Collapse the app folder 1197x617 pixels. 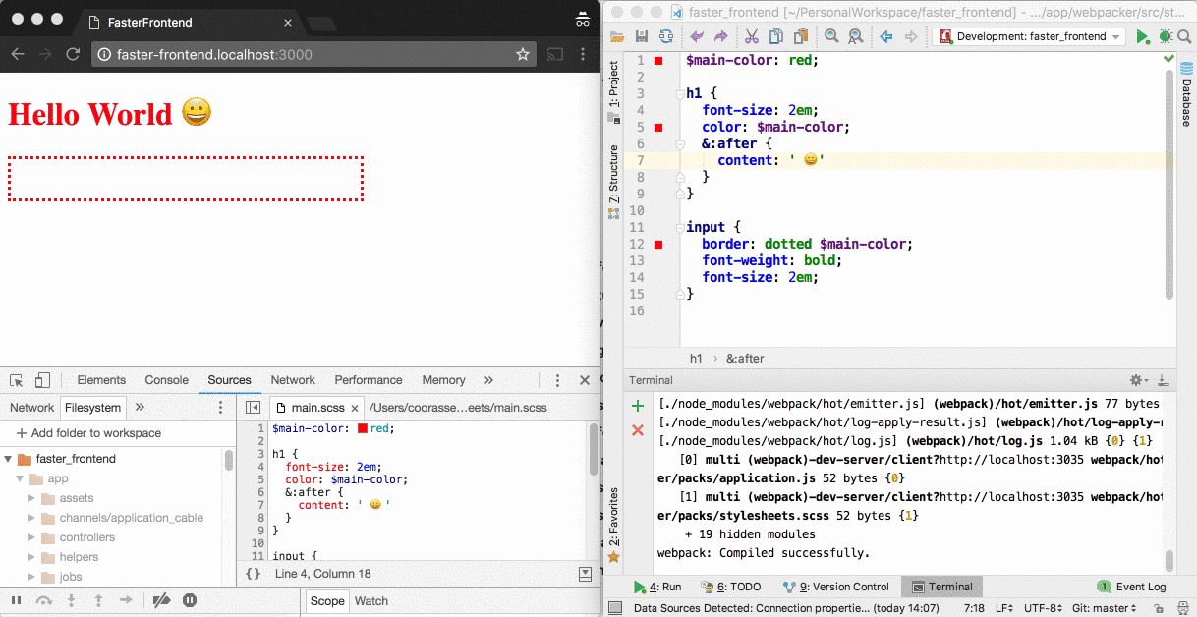tap(20, 478)
